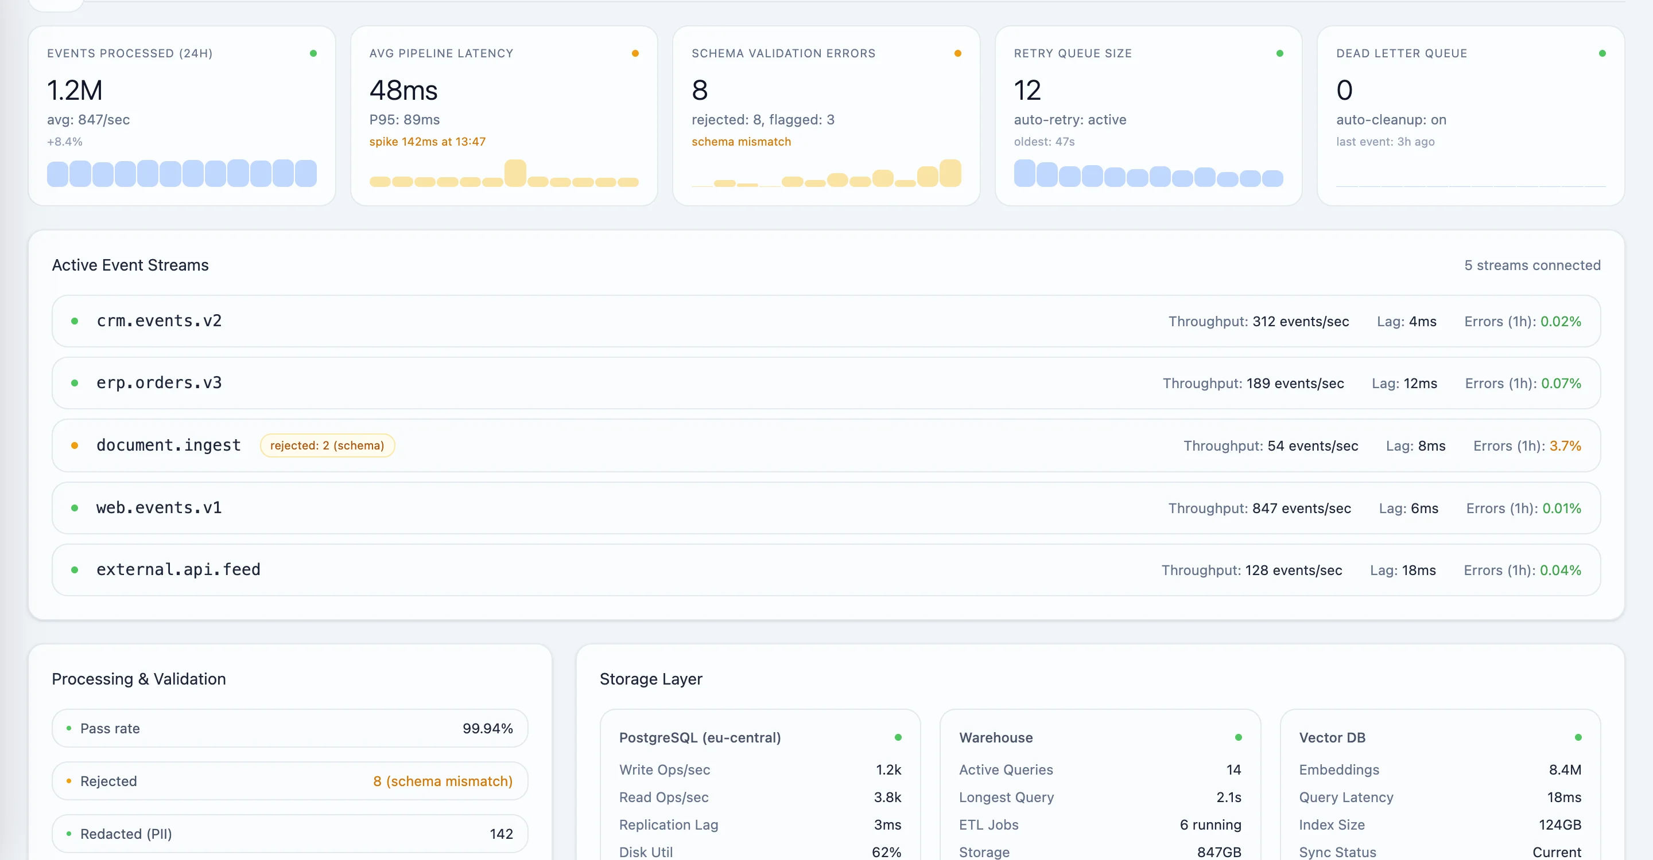The image size is (1653, 860).
Task: Switch to the Storage Layer section
Action: 651,679
